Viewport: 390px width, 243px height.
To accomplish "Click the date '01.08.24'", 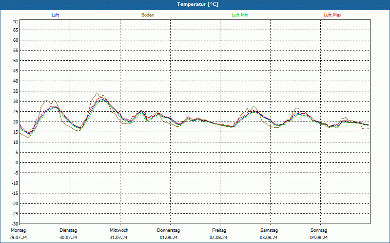I will (x=169, y=238).
